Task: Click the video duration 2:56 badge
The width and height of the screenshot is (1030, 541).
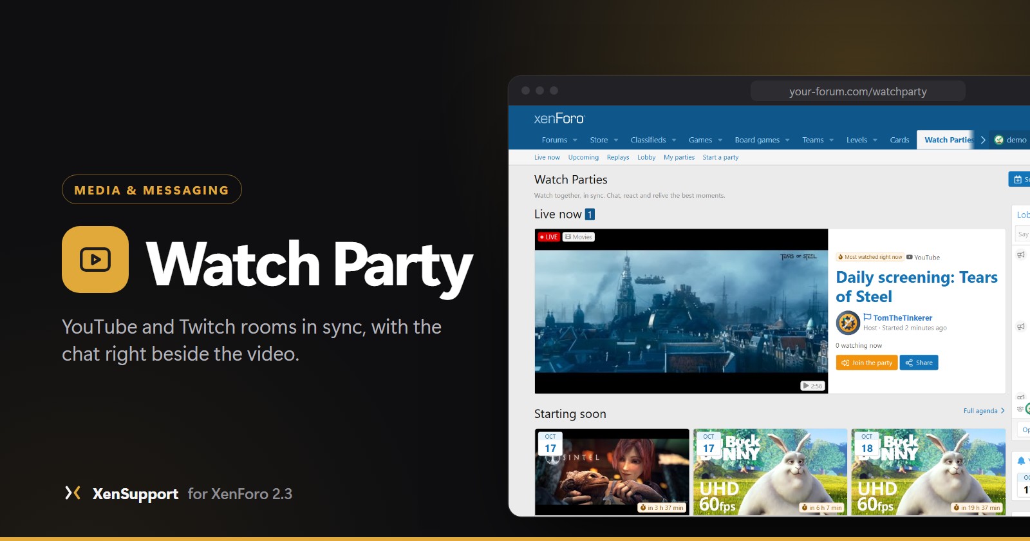Action: pyautogui.click(x=812, y=386)
